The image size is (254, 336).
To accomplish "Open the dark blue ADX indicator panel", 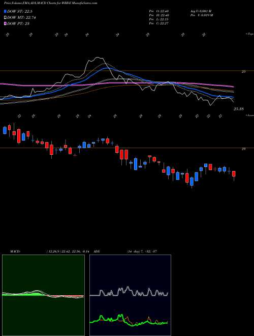I will [130, 295].
